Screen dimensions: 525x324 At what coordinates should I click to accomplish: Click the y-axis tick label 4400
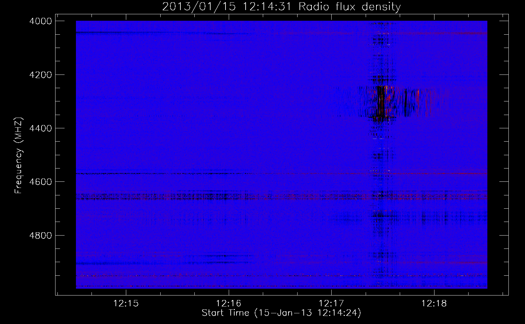point(41,128)
